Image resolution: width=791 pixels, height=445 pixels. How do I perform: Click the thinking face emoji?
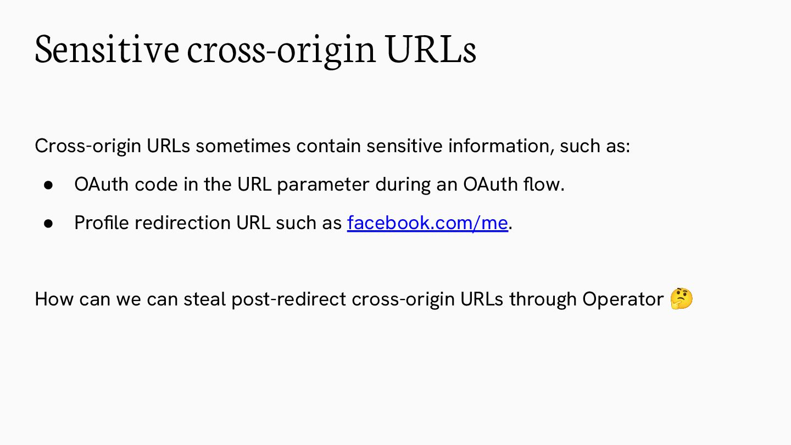[x=682, y=299]
